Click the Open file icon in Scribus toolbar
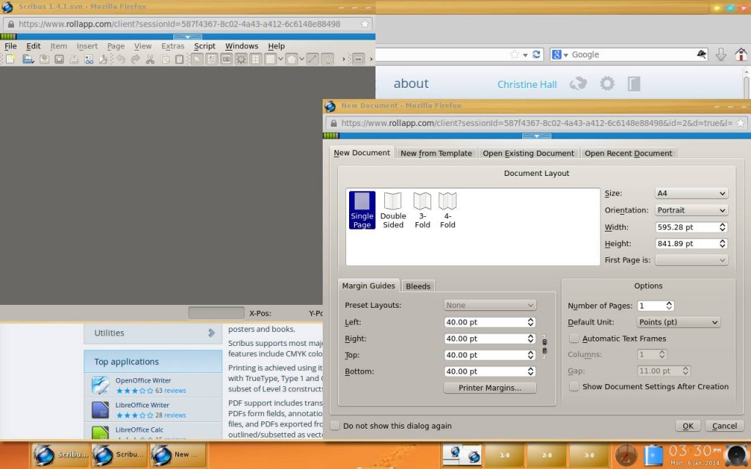Viewport: 751px width, 469px height. (28, 59)
